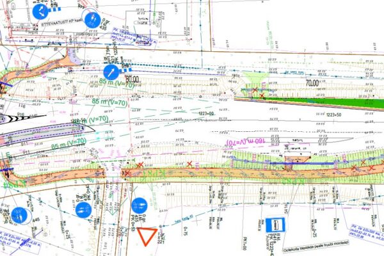Select the red yield triangle sign

pyautogui.click(x=147, y=236)
